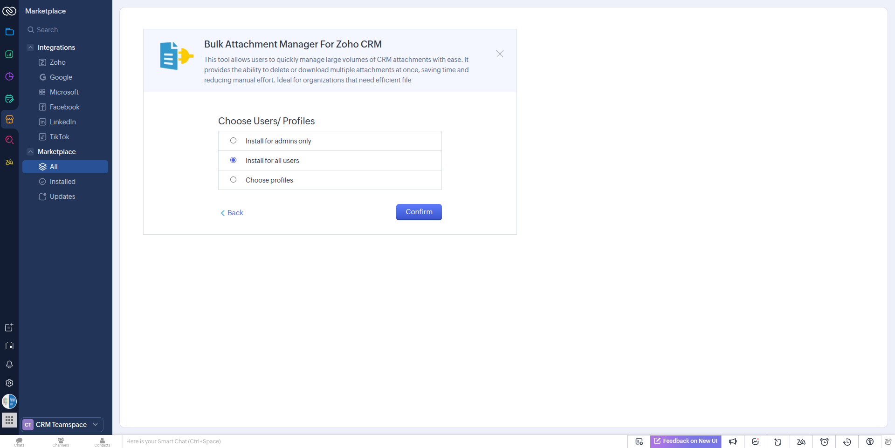Open the app launcher grid icon
The height and width of the screenshot is (448, 895).
tap(9, 420)
